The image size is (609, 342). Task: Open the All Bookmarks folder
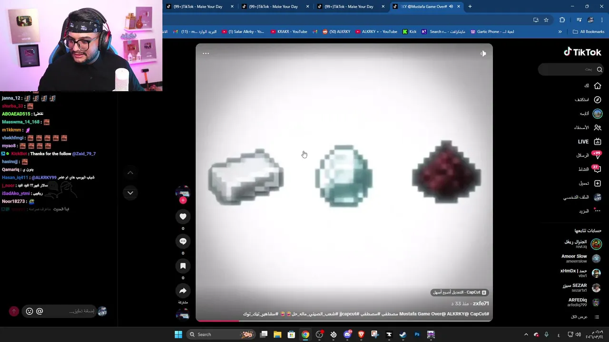(589, 32)
